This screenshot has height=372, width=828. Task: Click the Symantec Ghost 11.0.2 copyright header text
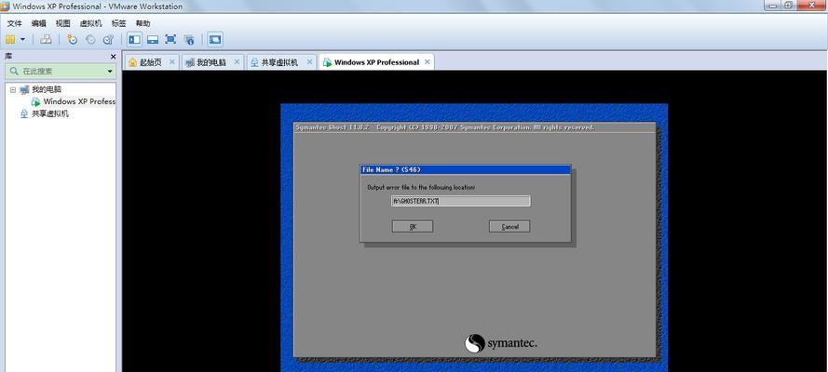coord(445,127)
